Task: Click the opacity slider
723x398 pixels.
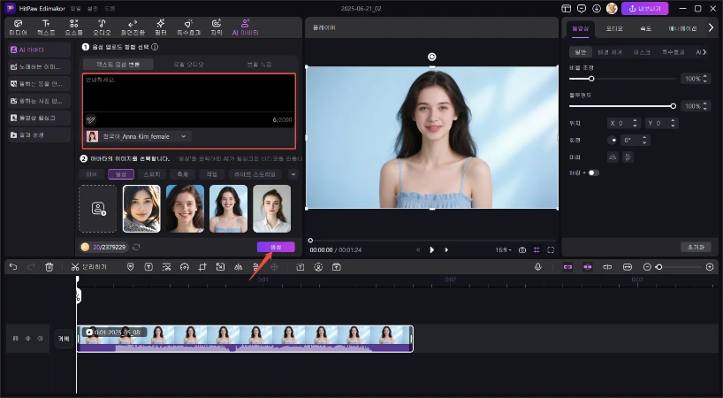Action: [x=622, y=106]
